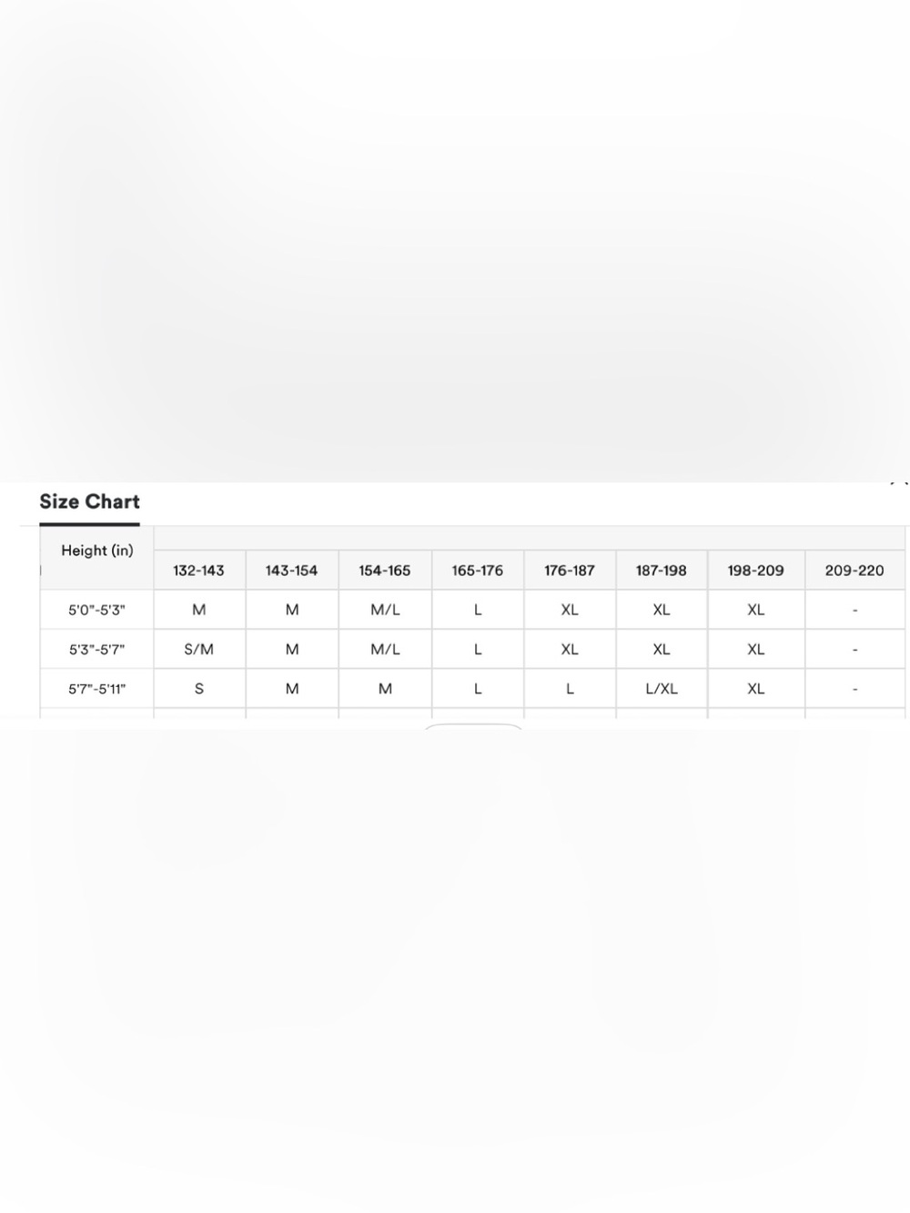Select the 198-209 column header

tap(756, 571)
